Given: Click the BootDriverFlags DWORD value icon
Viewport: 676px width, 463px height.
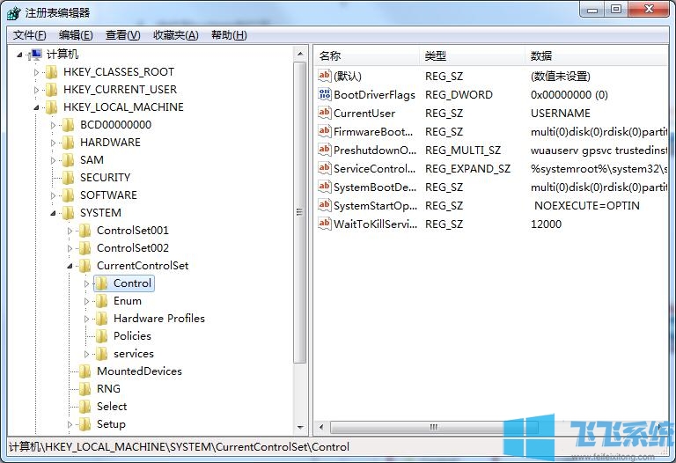Looking at the screenshot, I should coord(324,95).
